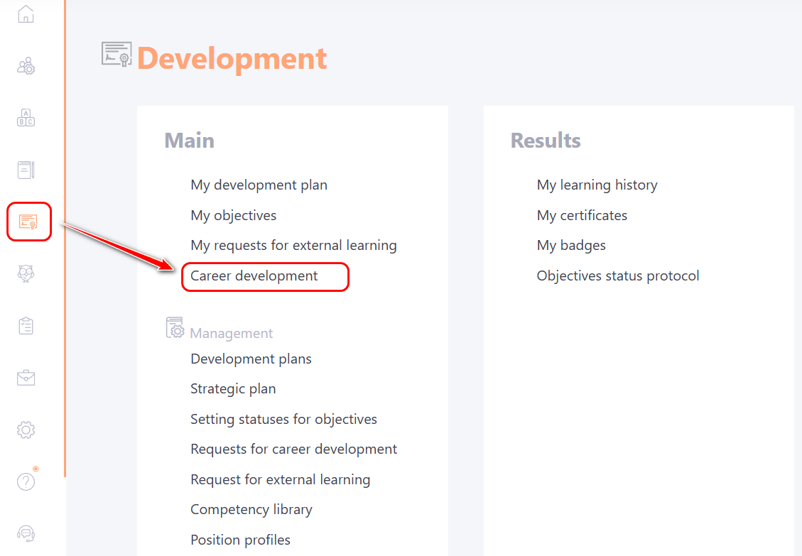Open the support headset chat icon
Image resolution: width=802 pixels, height=556 pixels.
[26, 533]
